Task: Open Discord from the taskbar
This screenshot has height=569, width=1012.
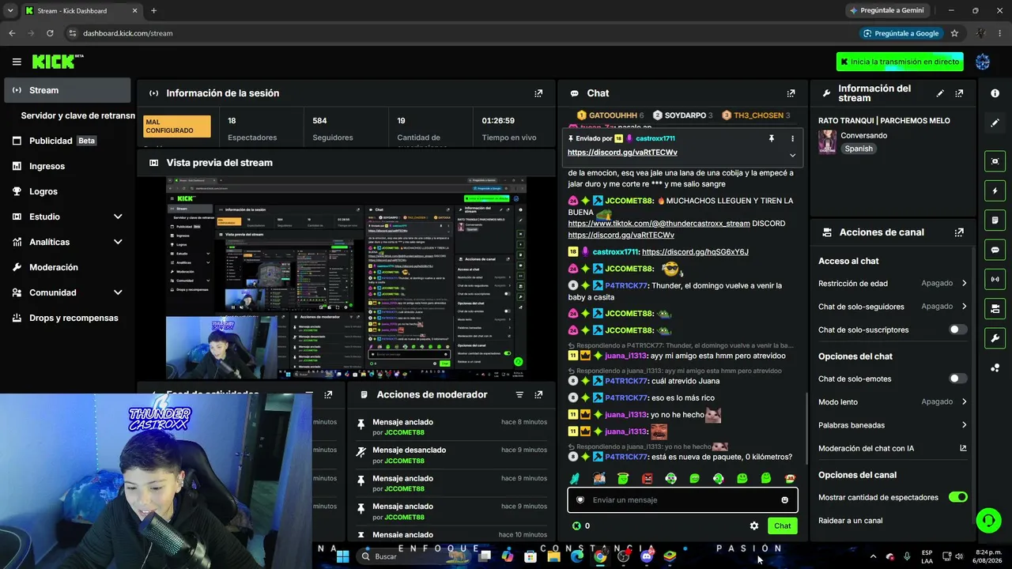Action: (647, 556)
